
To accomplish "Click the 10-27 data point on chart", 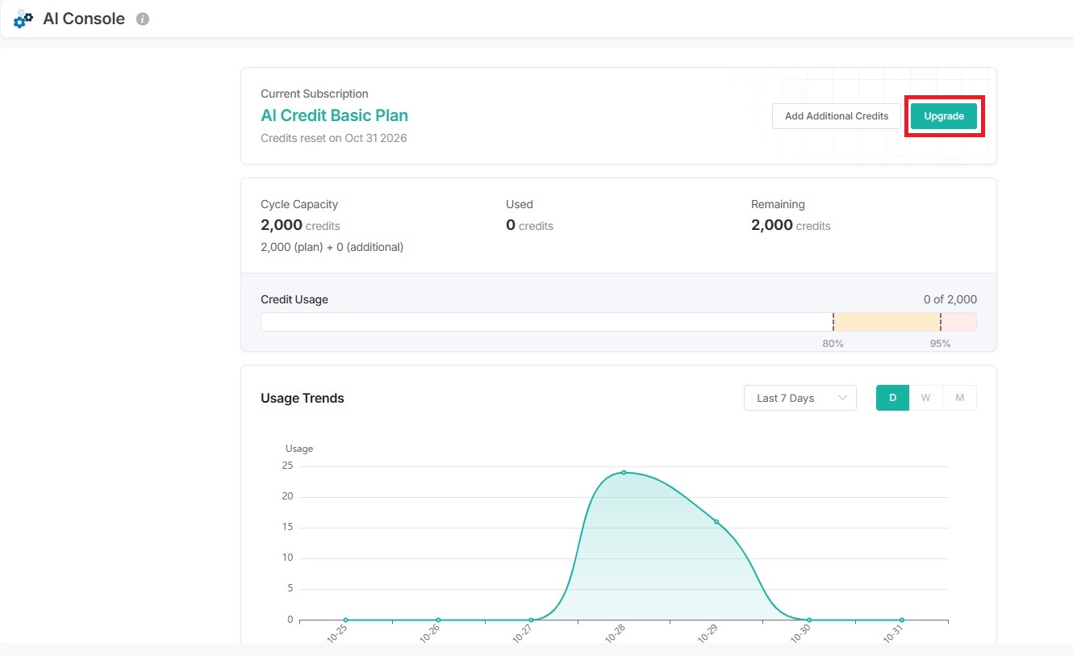I will click(531, 620).
